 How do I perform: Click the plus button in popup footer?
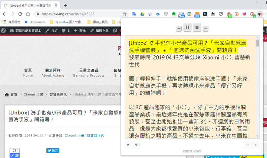[x=256, y=145]
